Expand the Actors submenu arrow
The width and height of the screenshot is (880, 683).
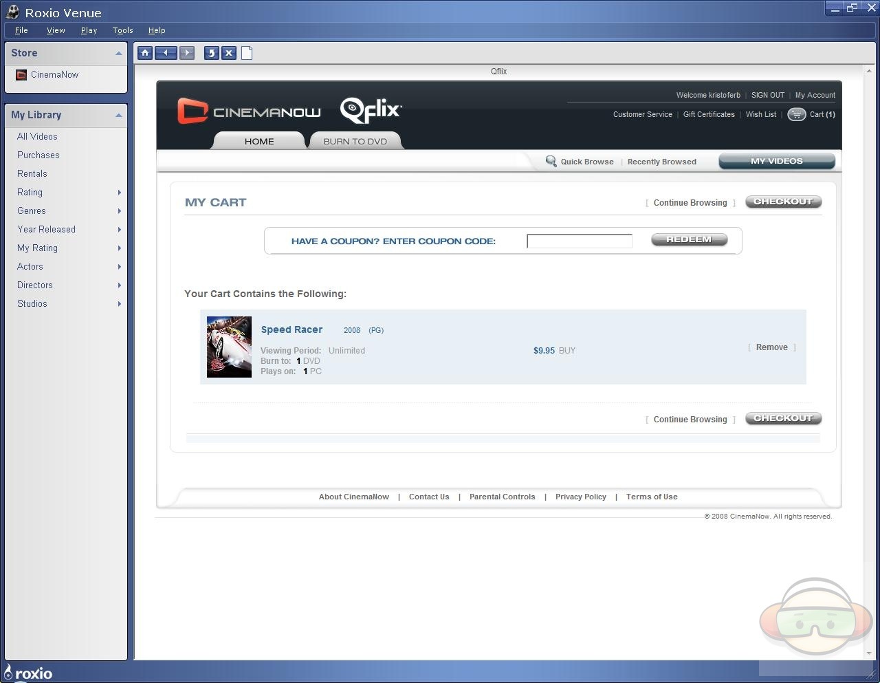120,267
